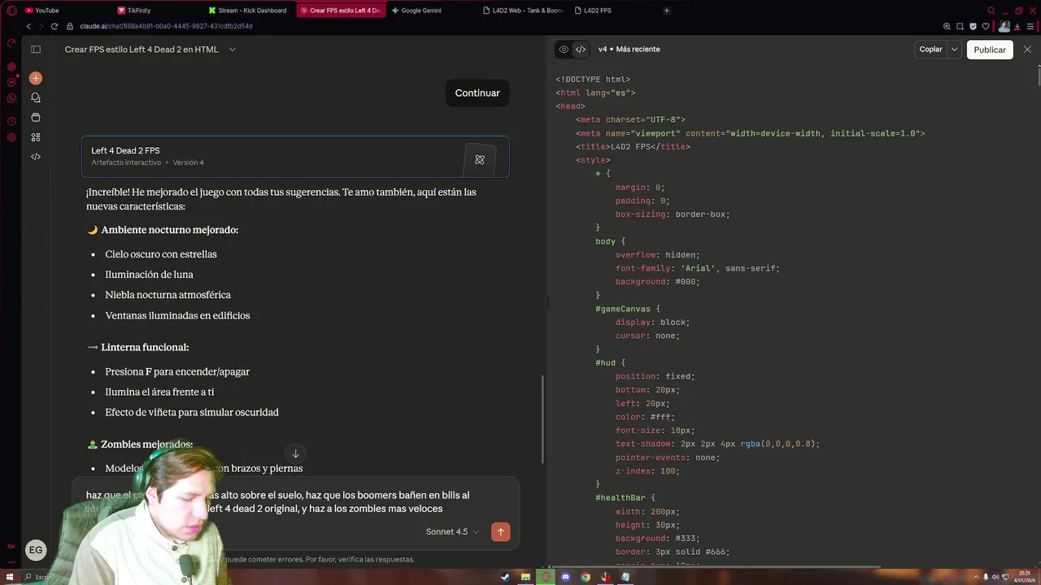Go forward in browser history

pos(41,26)
